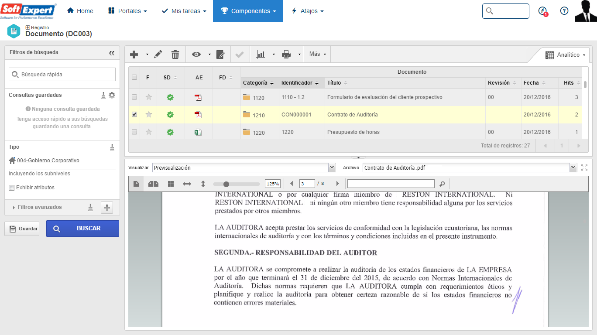Open the dropdown arrow next to chart icon
597x335 pixels.
pos(274,55)
